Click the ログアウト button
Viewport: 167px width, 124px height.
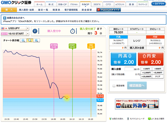coord(159,4)
